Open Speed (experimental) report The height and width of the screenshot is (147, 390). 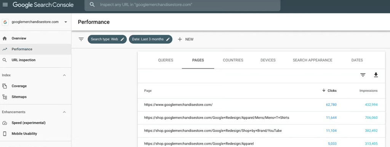[x=35, y=123]
